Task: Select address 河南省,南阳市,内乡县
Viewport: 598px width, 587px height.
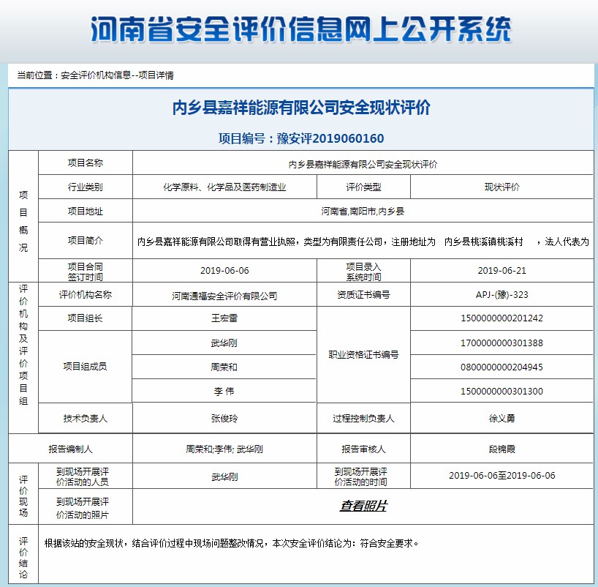Action: (x=363, y=212)
